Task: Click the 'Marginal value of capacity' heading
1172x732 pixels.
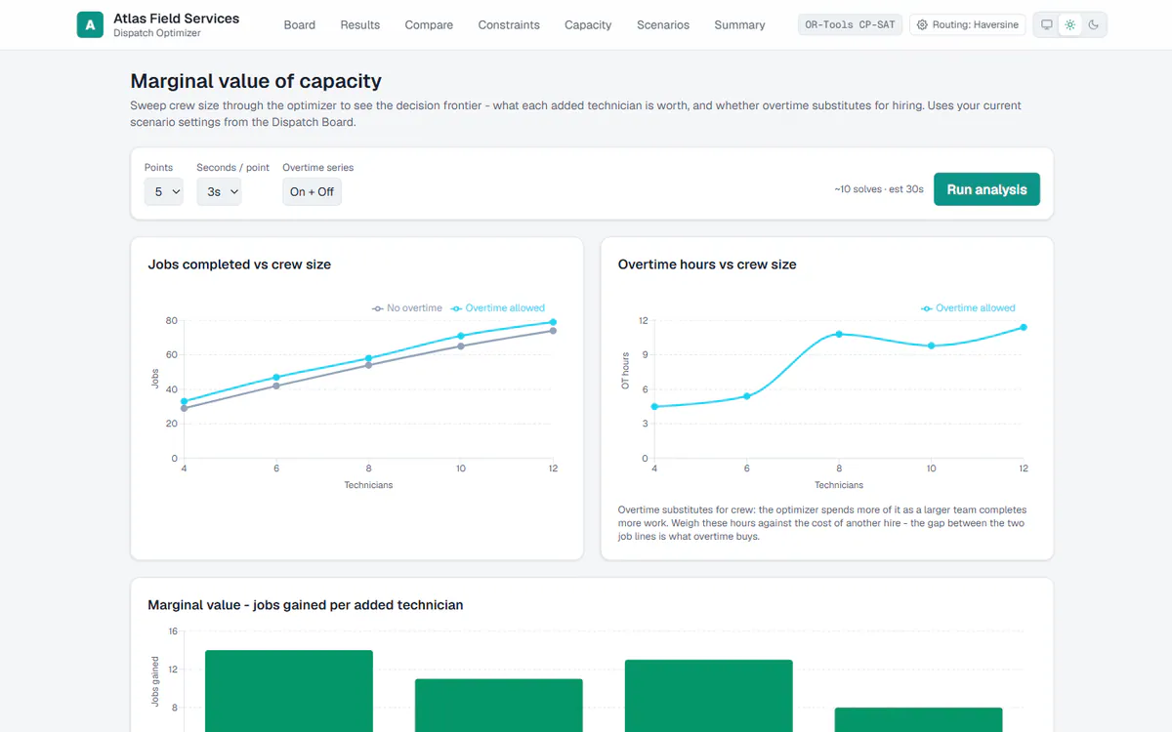Action: pyautogui.click(x=256, y=81)
